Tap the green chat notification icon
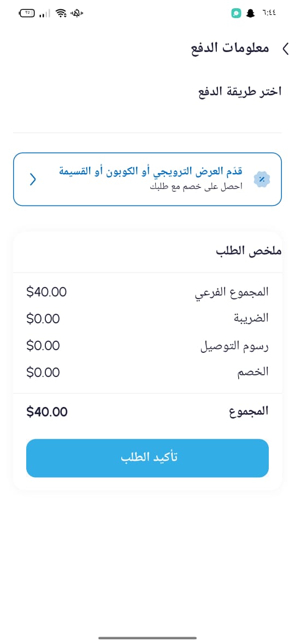 (x=236, y=13)
